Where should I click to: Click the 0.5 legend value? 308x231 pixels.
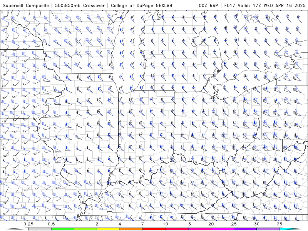[x=51, y=224]
